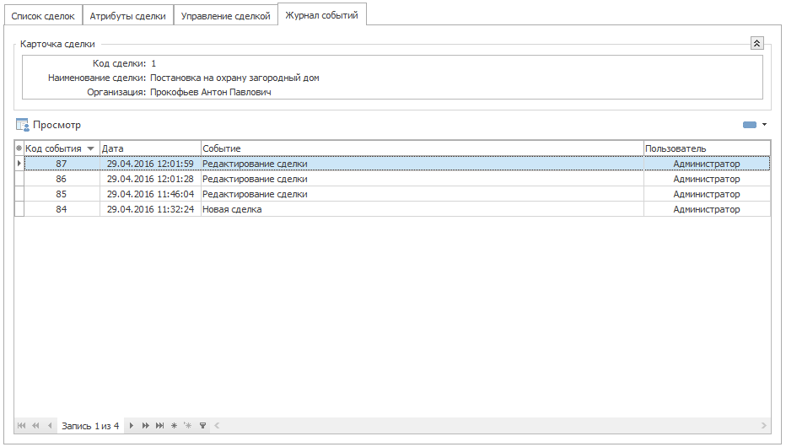
Task: Open Код события sort arrow
Action: [x=91, y=148]
